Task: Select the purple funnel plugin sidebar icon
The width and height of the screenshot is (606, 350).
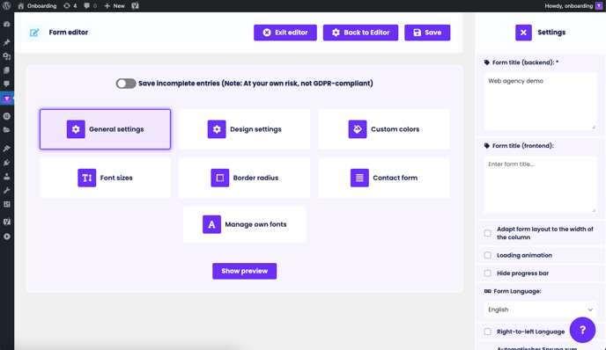Action: pos(6,98)
